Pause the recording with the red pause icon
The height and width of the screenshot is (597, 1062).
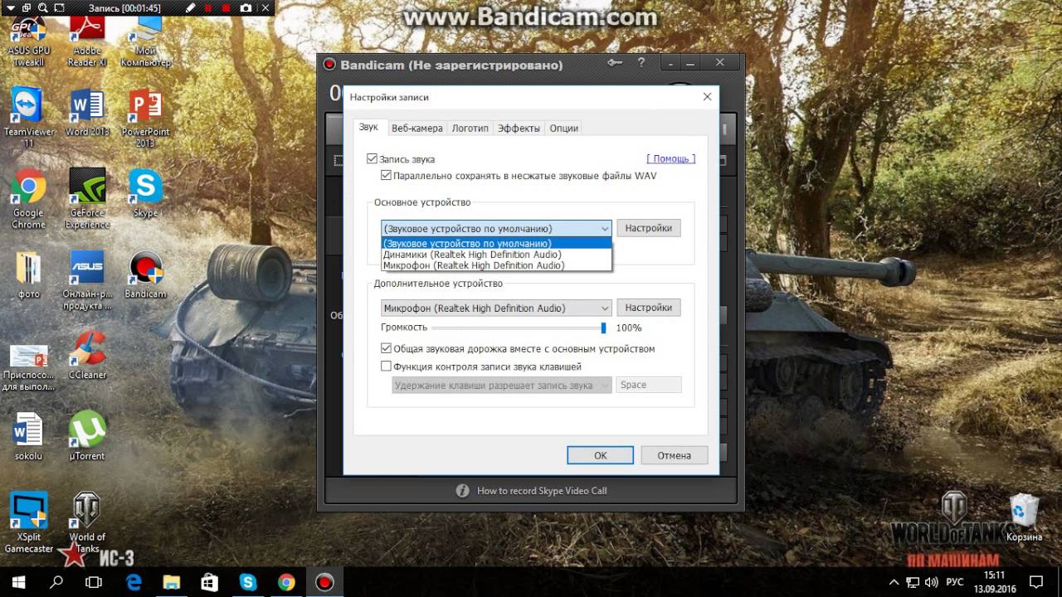(x=209, y=7)
